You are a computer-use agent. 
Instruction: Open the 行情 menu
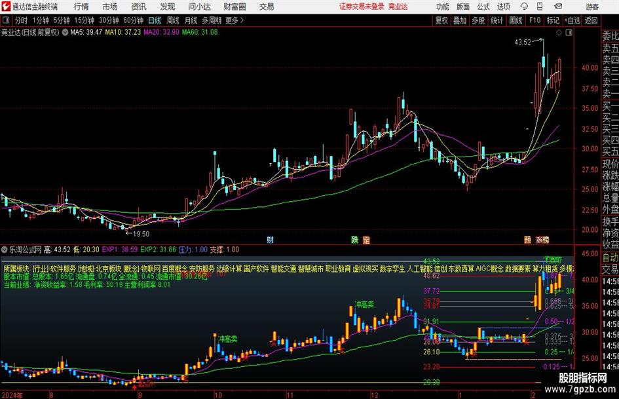click(x=81, y=7)
